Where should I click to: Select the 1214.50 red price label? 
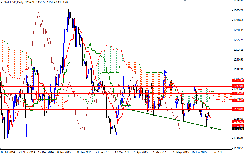pyautogui.click(x=238, y=81)
